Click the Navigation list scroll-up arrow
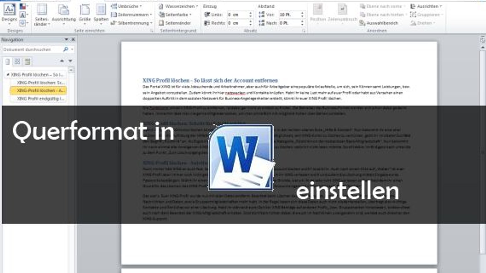 tap(71, 70)
